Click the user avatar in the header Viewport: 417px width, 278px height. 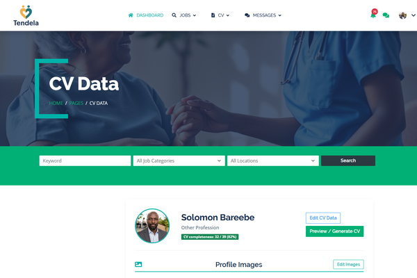tap(402, 15)
